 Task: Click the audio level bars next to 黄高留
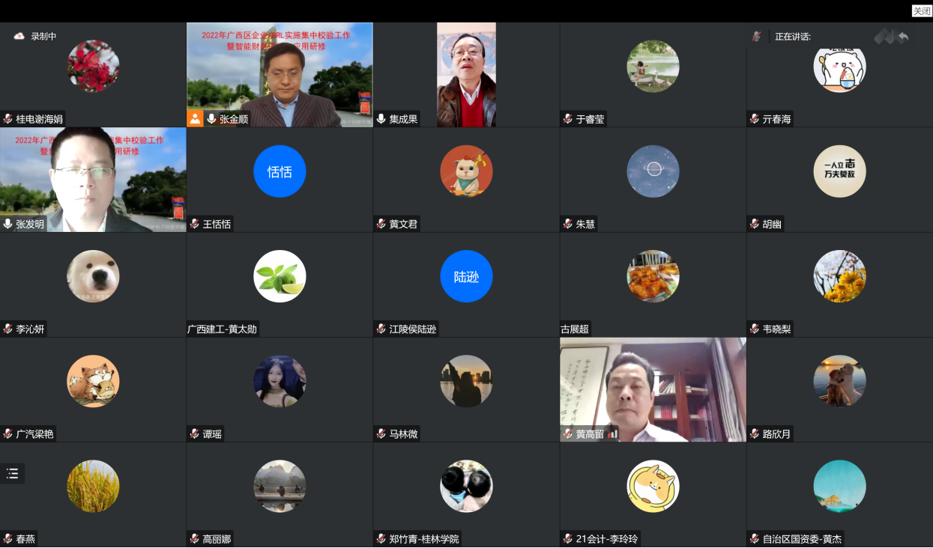613,433
